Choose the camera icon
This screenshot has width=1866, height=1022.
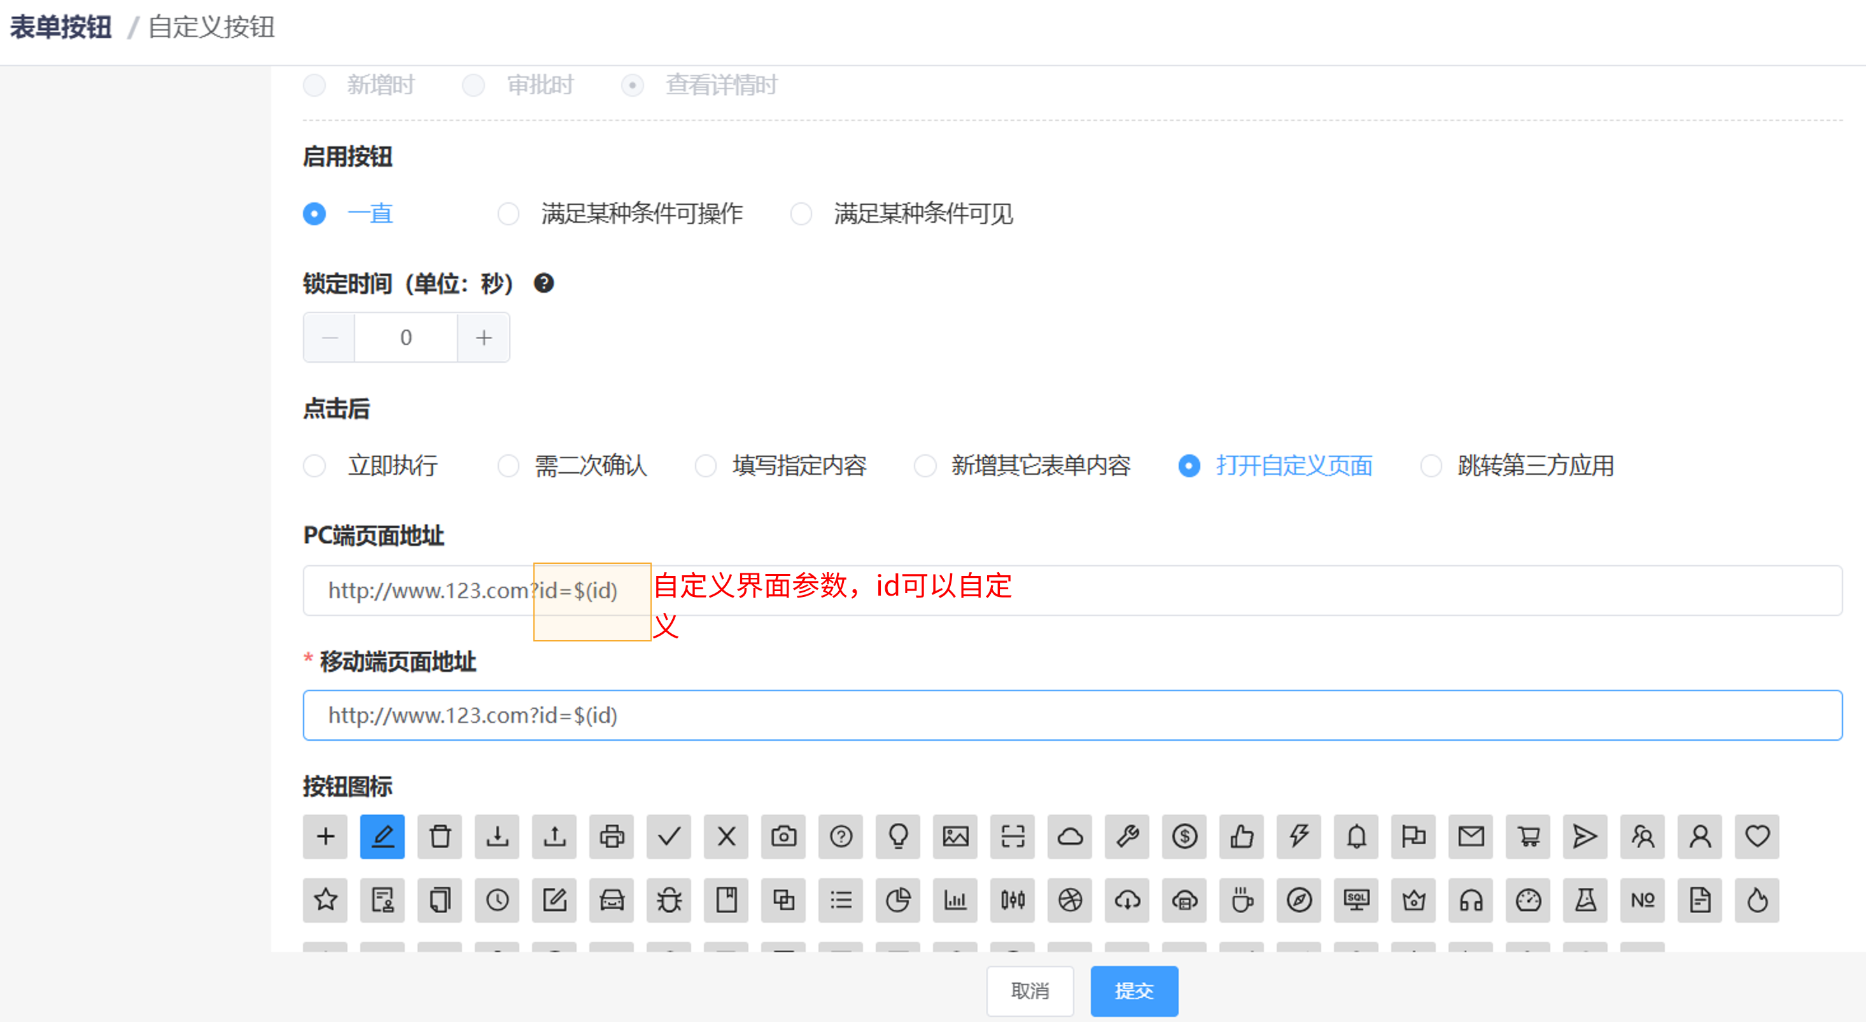tap(783, 837)
